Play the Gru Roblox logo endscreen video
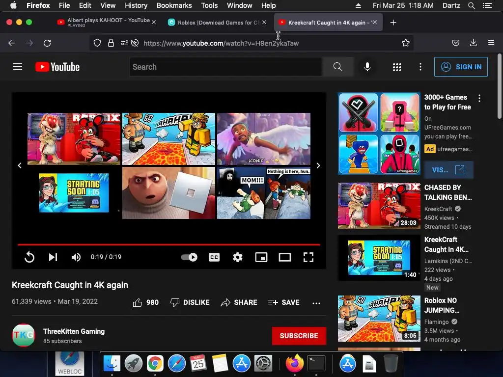 pos(169,192)
